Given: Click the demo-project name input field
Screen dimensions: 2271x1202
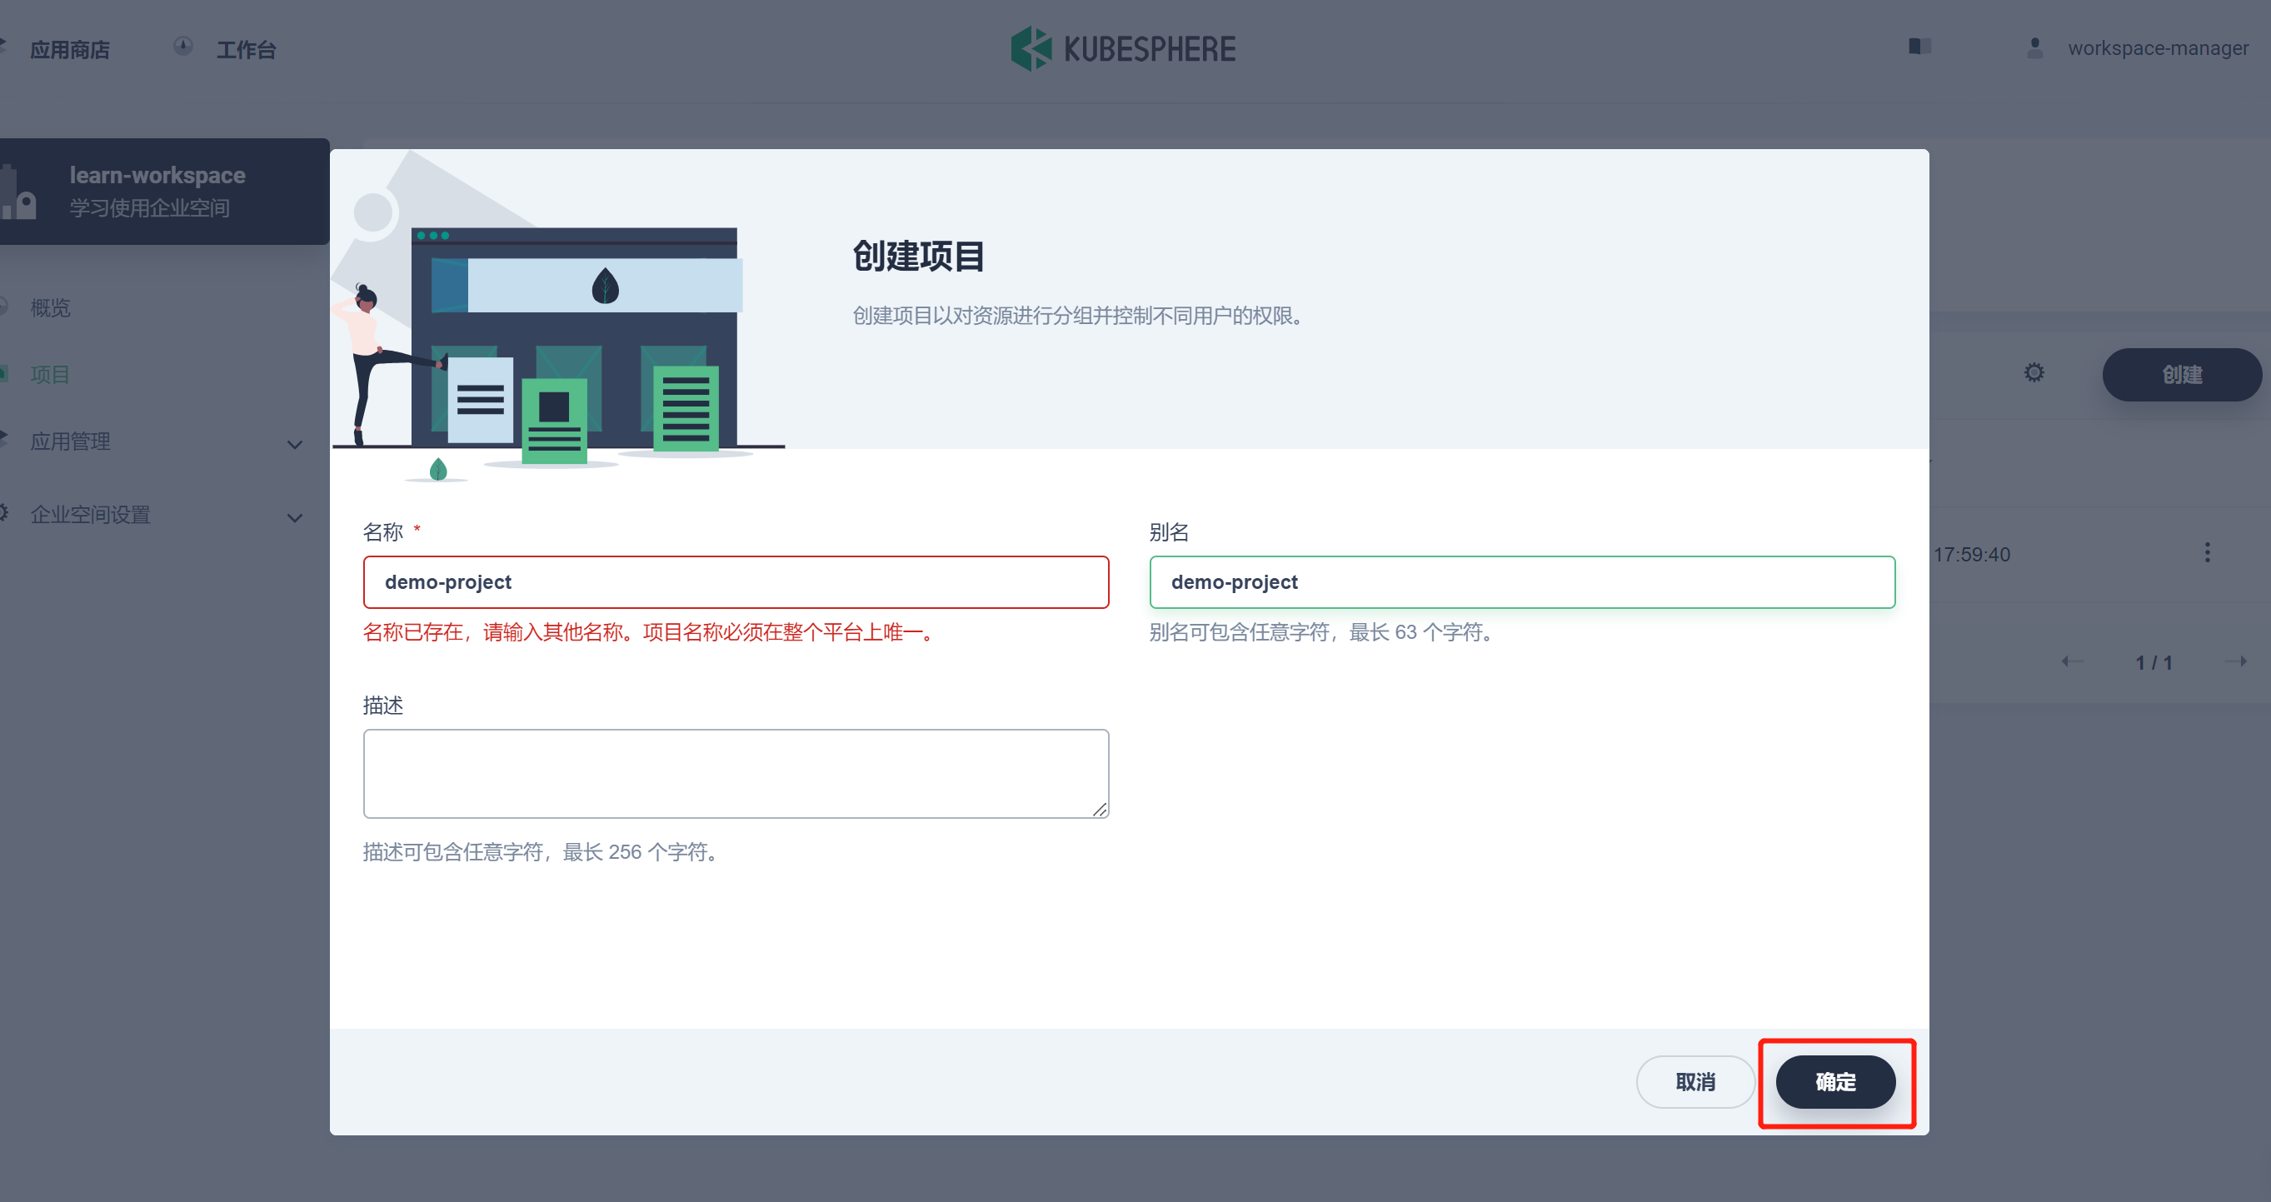Looking at the screenshot, I should [x=736, y=581].
